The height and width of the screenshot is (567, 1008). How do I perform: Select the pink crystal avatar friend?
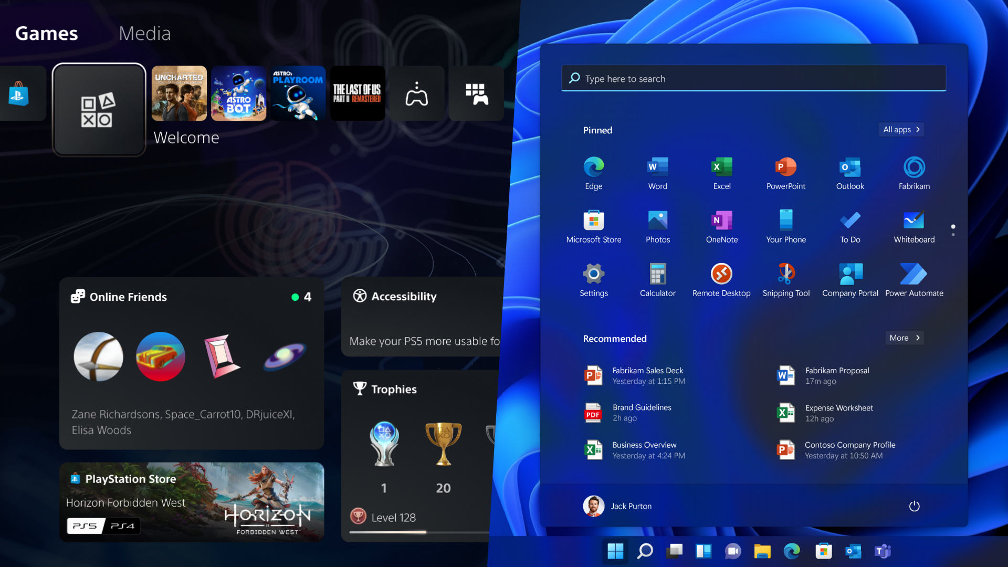(x=222, y=356)
